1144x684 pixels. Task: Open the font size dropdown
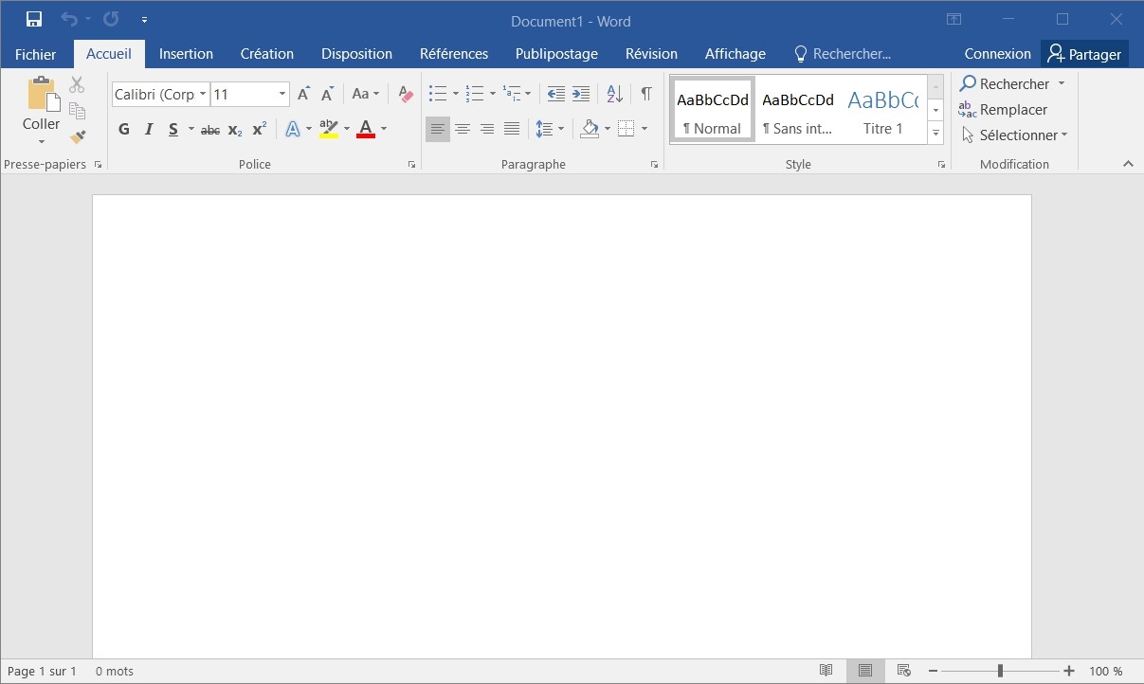pos(282,94)
